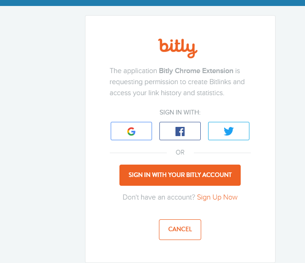The width and height of the screenshot is (305, 263).
Task: Click the "Don't have an account?" text
Action: 158,197
